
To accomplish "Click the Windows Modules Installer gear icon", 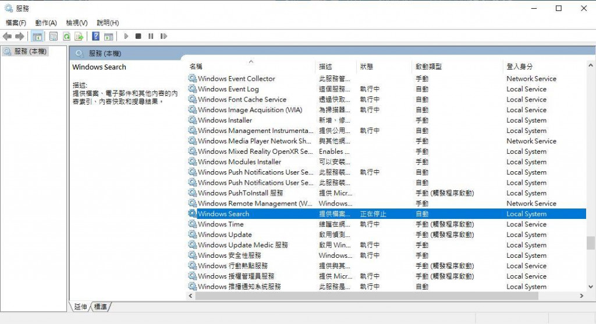I will point(192,161).
